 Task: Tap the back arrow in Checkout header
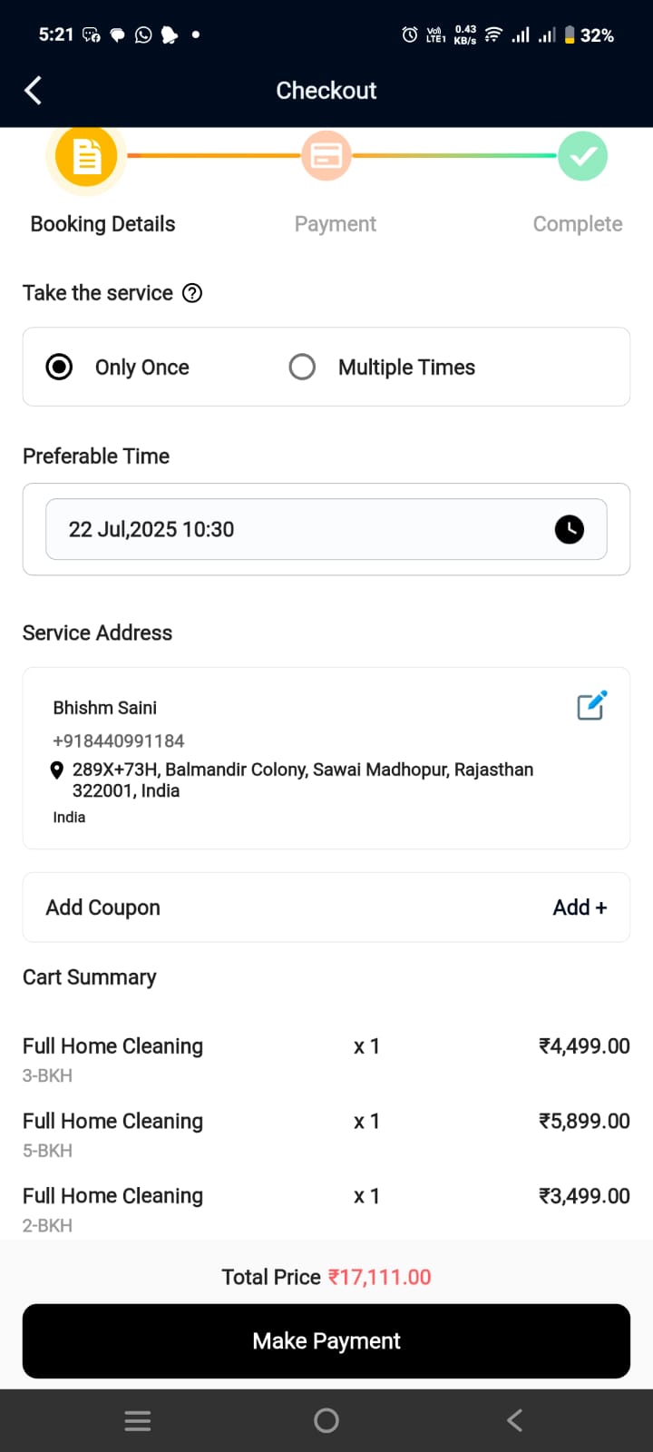coord(34,90)
